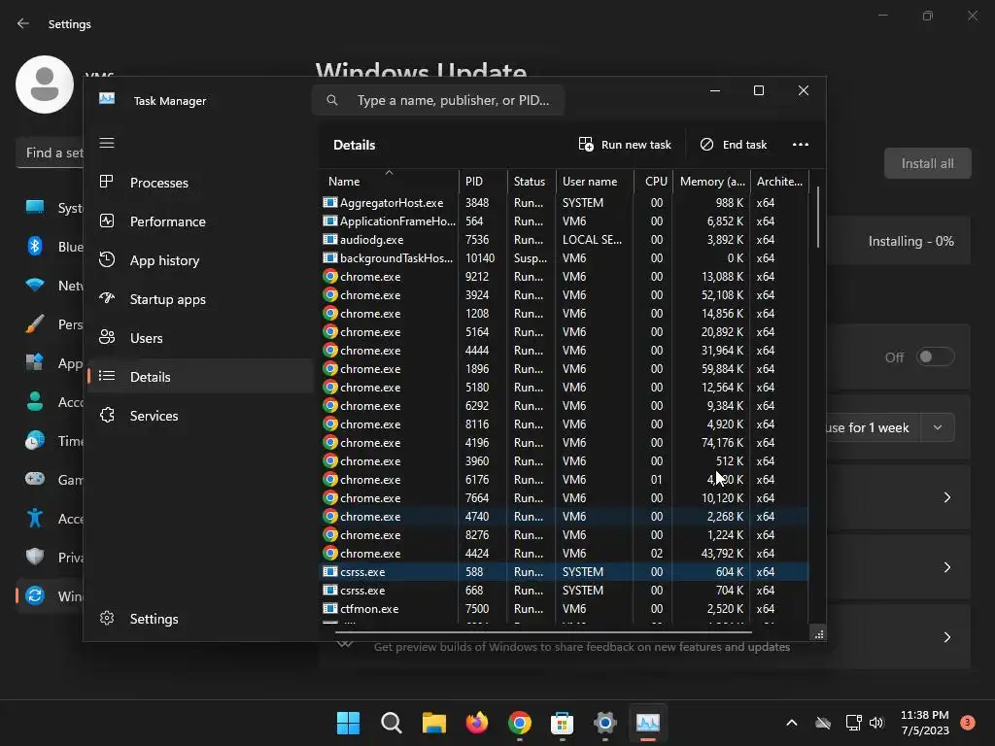This screenshot has height=746, width=995.
Task: Open the Task Manager hamburger navigation menu
Action: click(x=107, y=143)
